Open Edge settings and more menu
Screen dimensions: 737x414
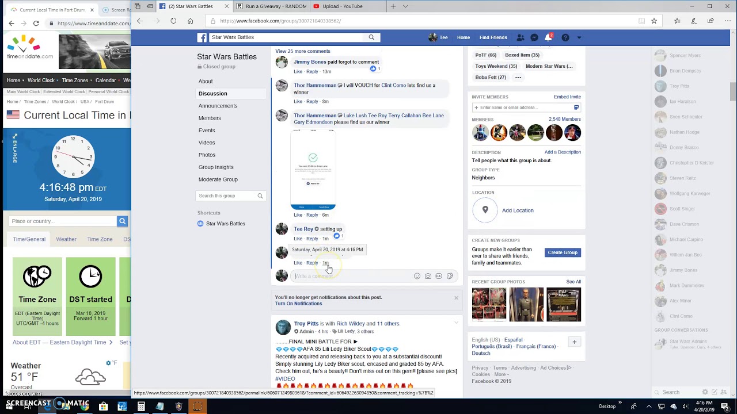(727, 21)
